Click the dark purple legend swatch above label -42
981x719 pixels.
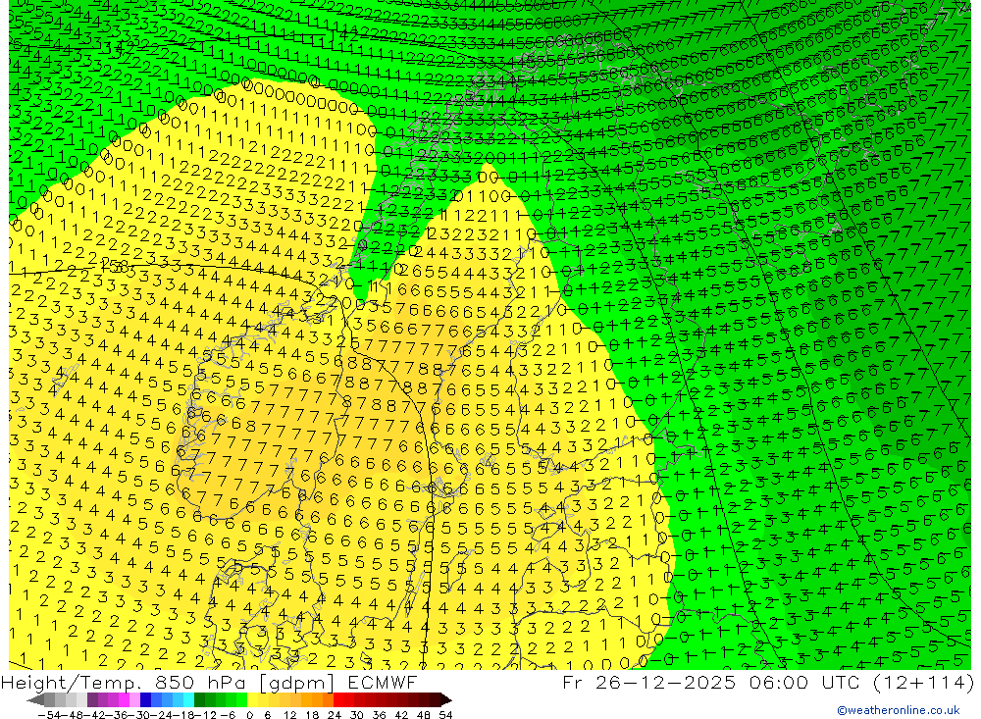pos(92,699)
